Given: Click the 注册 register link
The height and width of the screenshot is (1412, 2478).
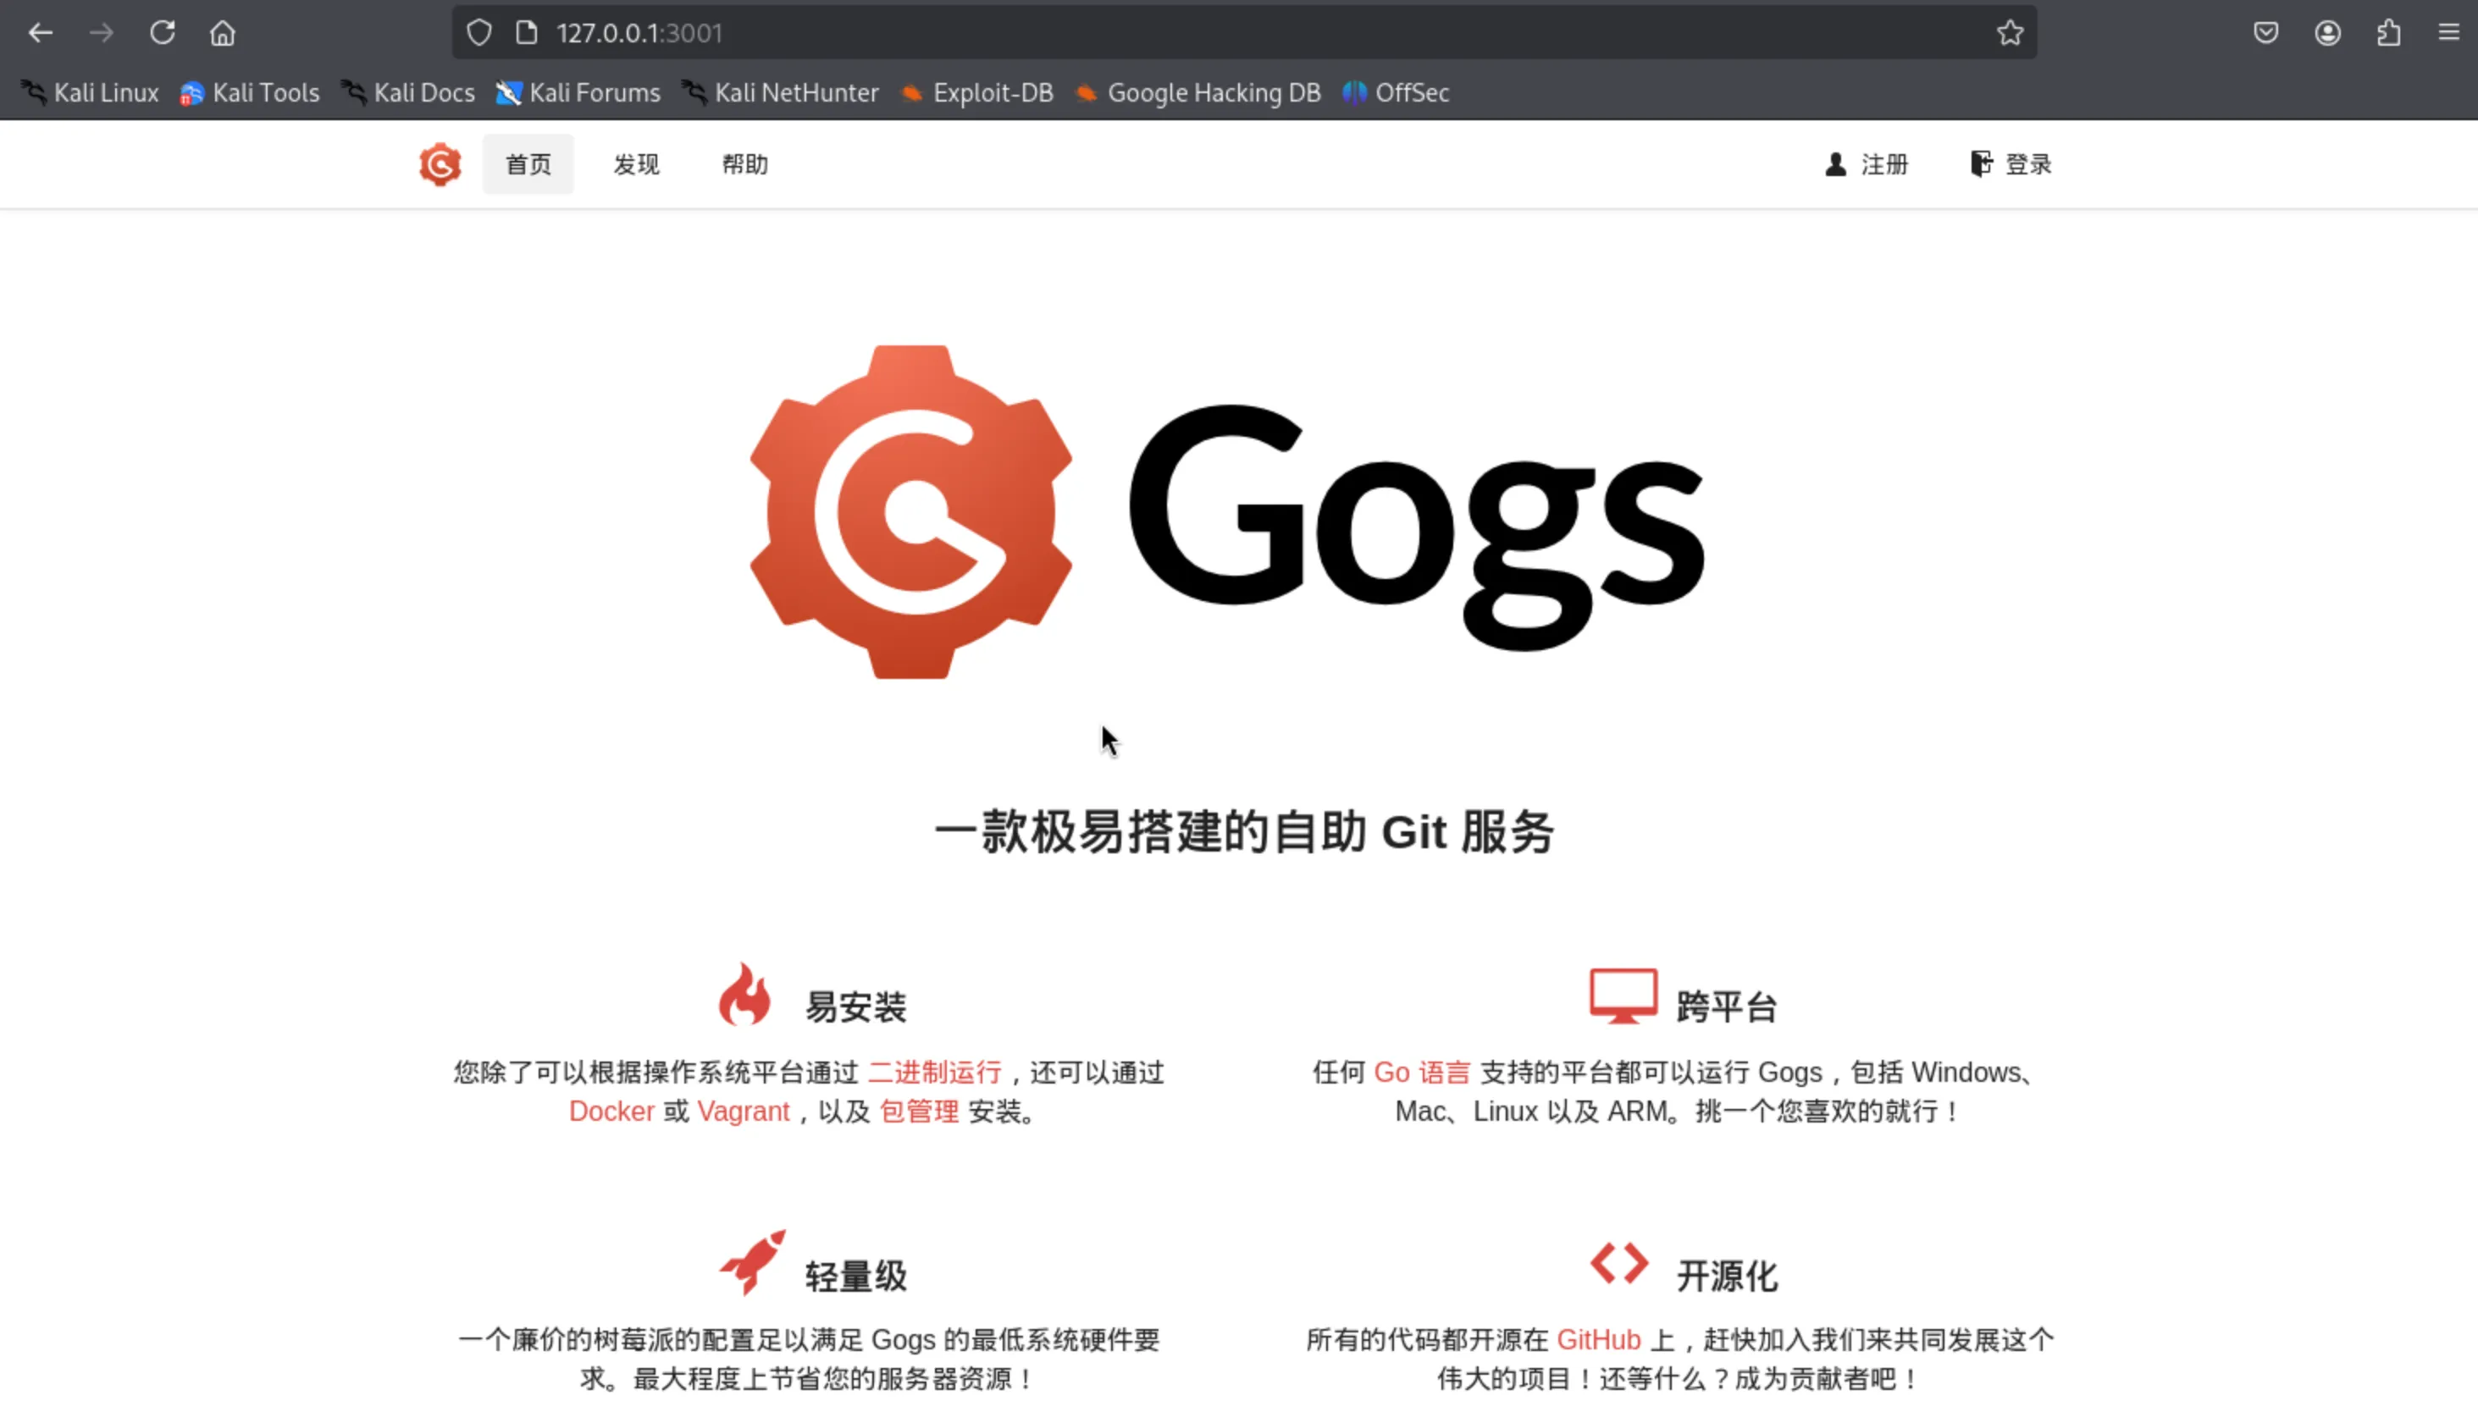Looking at the screenshot, I should [x=1866, y=164].
